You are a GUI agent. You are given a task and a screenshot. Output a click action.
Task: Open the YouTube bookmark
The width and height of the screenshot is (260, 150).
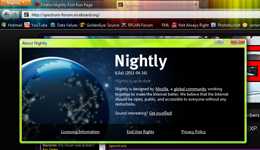[x=36, y=25]
